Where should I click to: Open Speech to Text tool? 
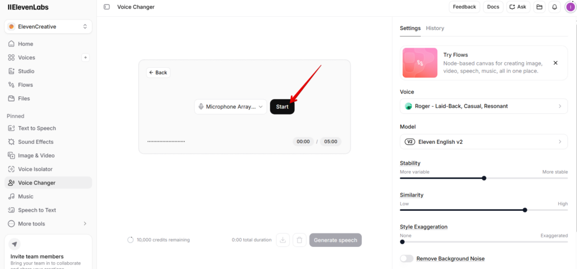click(x=48, y=210)
